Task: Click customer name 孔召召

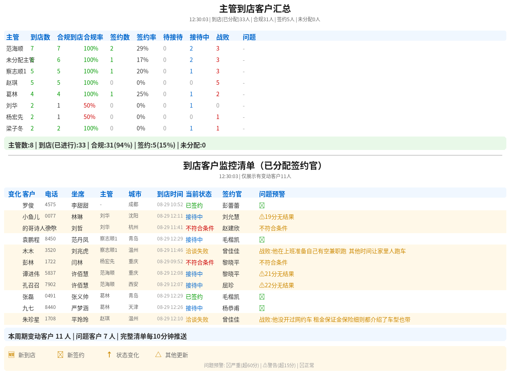Action: [x=31, y=285]
